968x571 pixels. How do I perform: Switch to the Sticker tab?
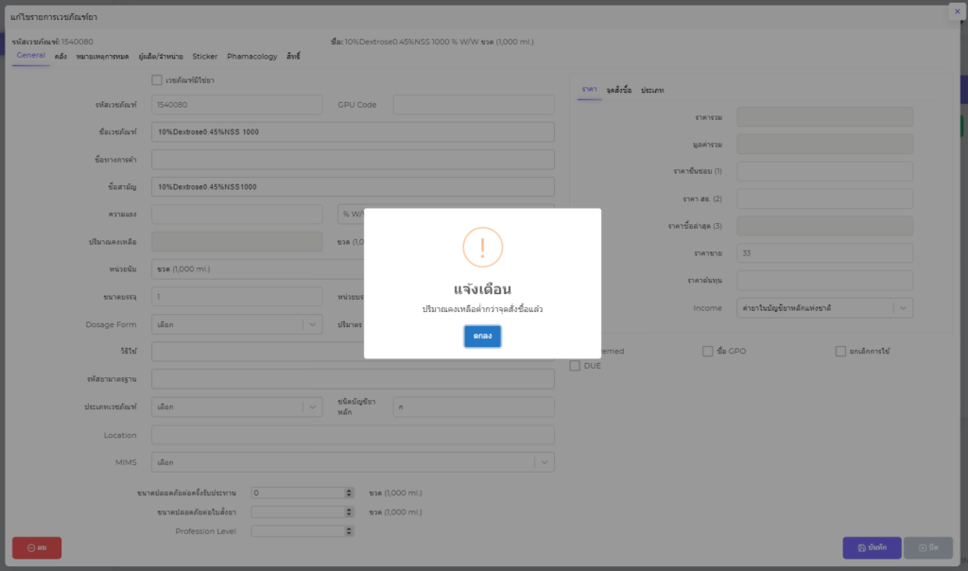coord(204,57)
